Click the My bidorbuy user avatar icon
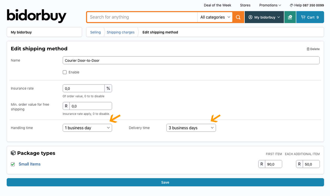The width and height of the screenshot is (330, 196). [x=250, y=17]
